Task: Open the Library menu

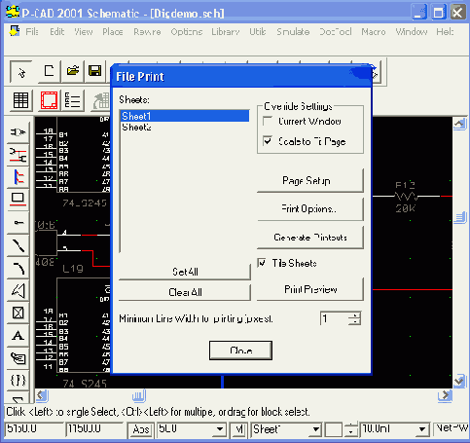Action: (226, 32)
